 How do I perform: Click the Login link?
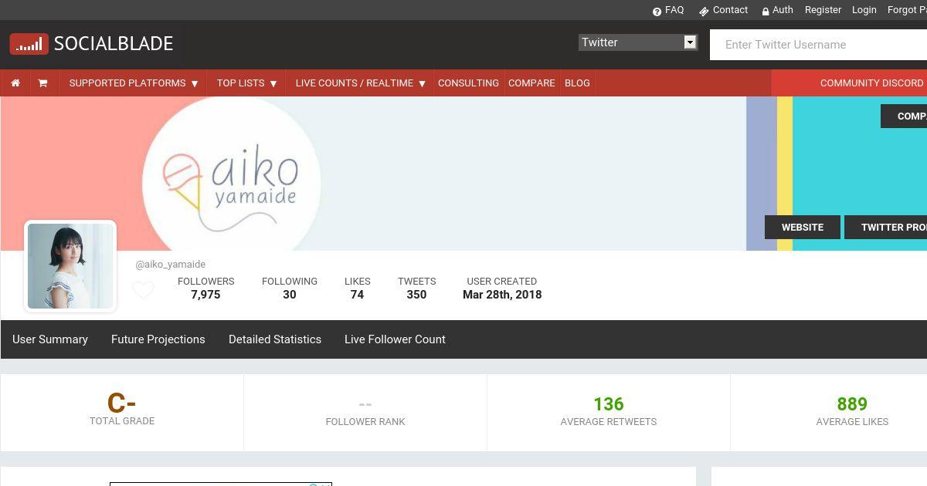pos(864,10)
